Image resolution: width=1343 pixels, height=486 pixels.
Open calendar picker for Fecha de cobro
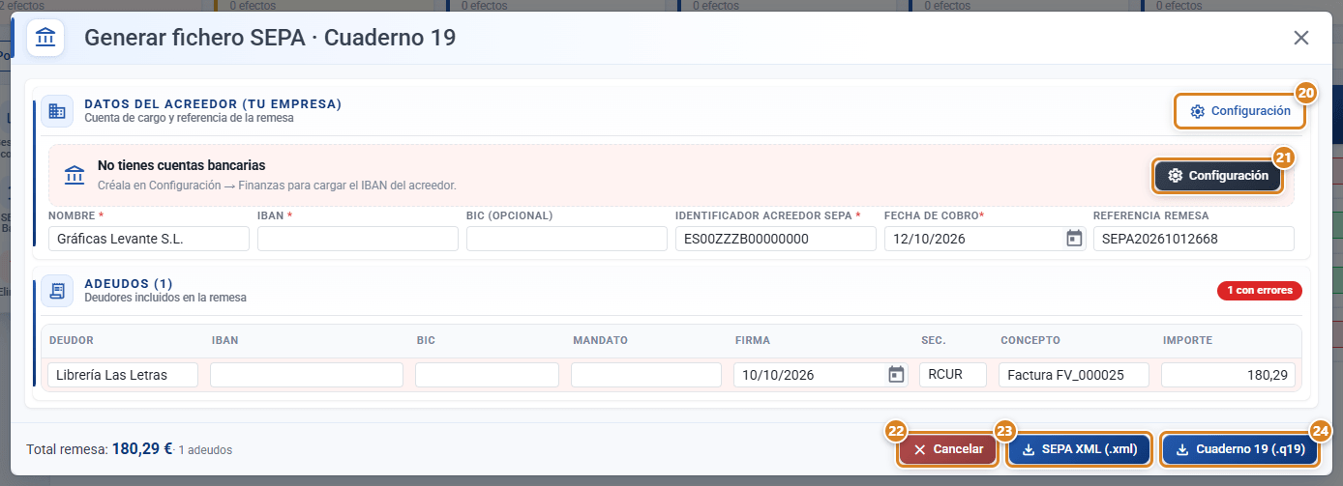click(1074, 239)
